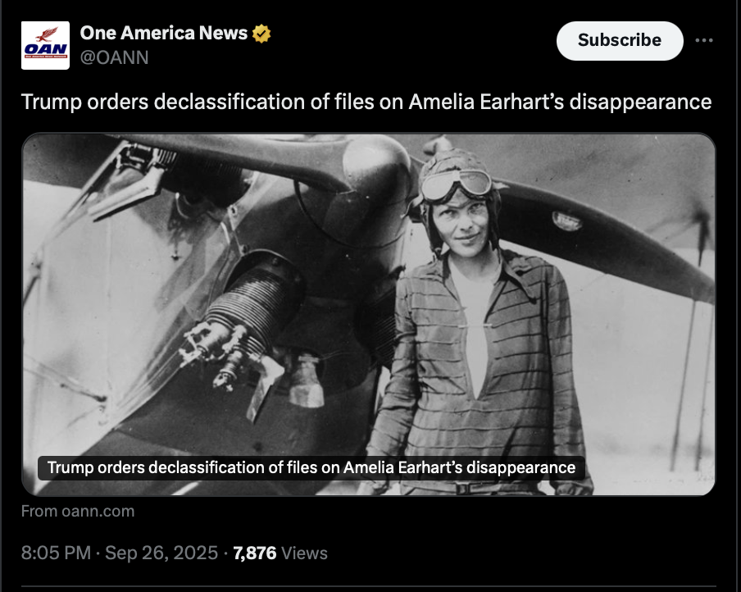Open the OAN profile avatar

point(45,44)
